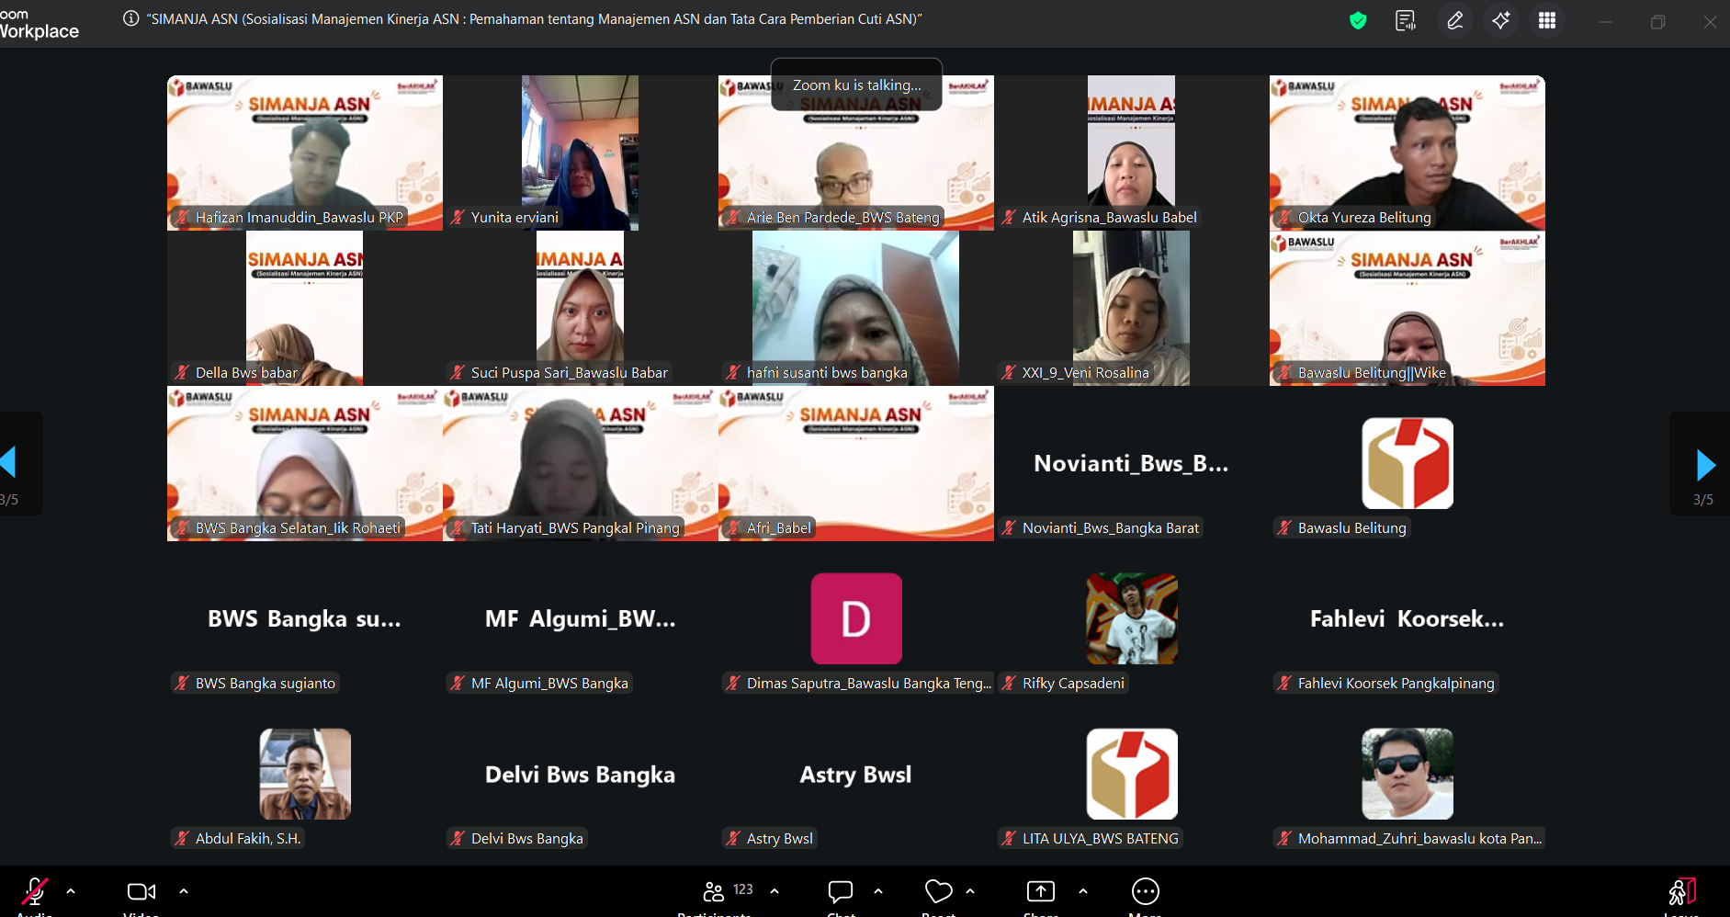Click the 'Zoom ku is talking...' indicator
Image resolution: width=1730 pixels, height=917 pixels.
click(x=856, y=85)
